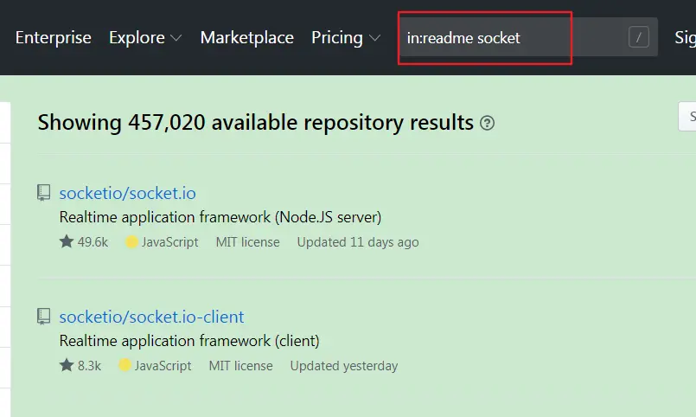The height and width of the screenshot is (417, 696).
Task: Click the star icon showing 49.6k
Action: [67, 242]
